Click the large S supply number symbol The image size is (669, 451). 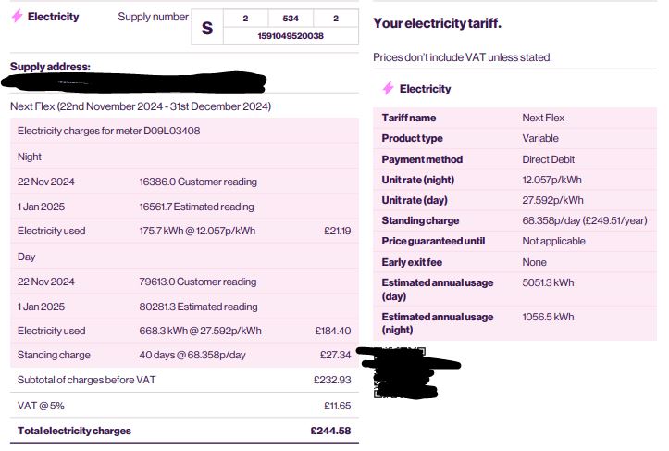[207, 28]
